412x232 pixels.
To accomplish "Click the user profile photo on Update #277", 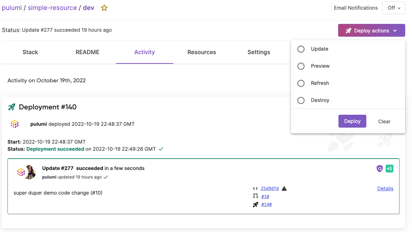I will pos(30,172).
